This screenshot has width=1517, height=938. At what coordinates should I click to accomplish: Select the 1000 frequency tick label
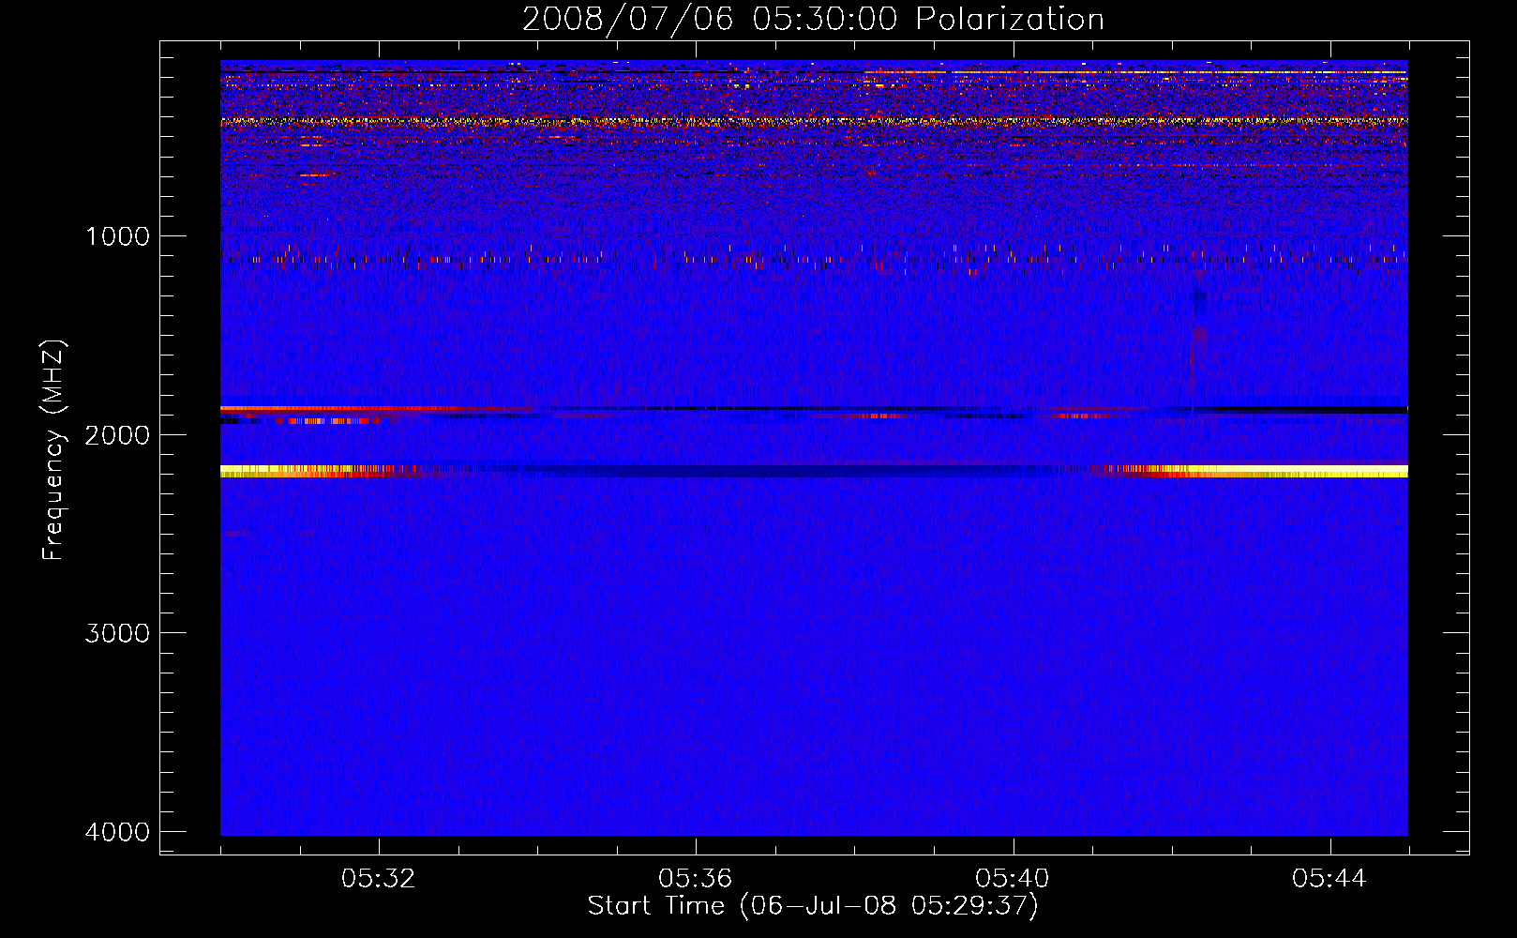[x=117, y=236]
